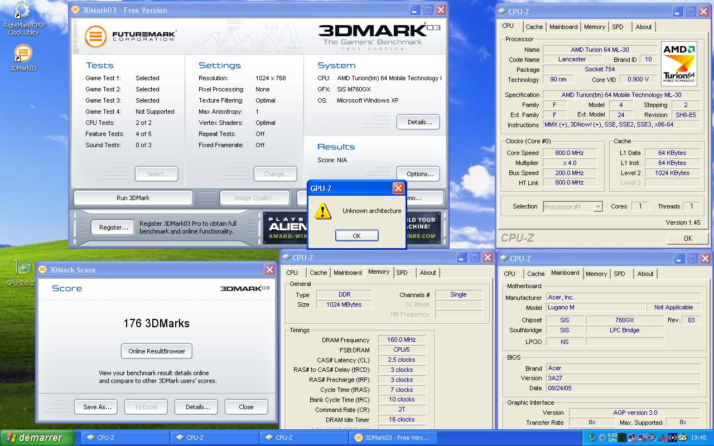The image size is (714, 446).
Task: Click the SiS tray icon
Action: [683, 438]
